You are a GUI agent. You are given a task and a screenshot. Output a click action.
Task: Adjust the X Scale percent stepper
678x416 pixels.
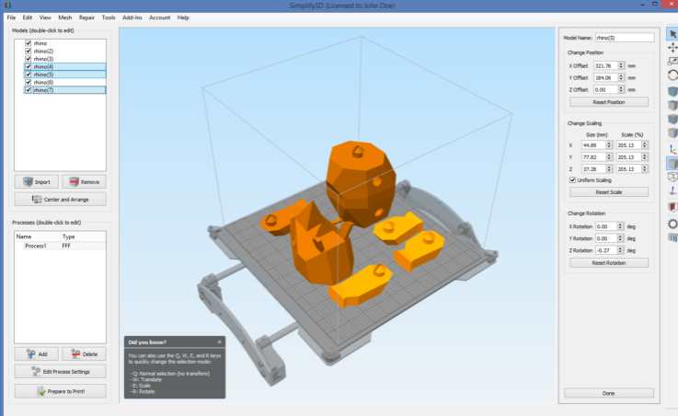point(645,145)
